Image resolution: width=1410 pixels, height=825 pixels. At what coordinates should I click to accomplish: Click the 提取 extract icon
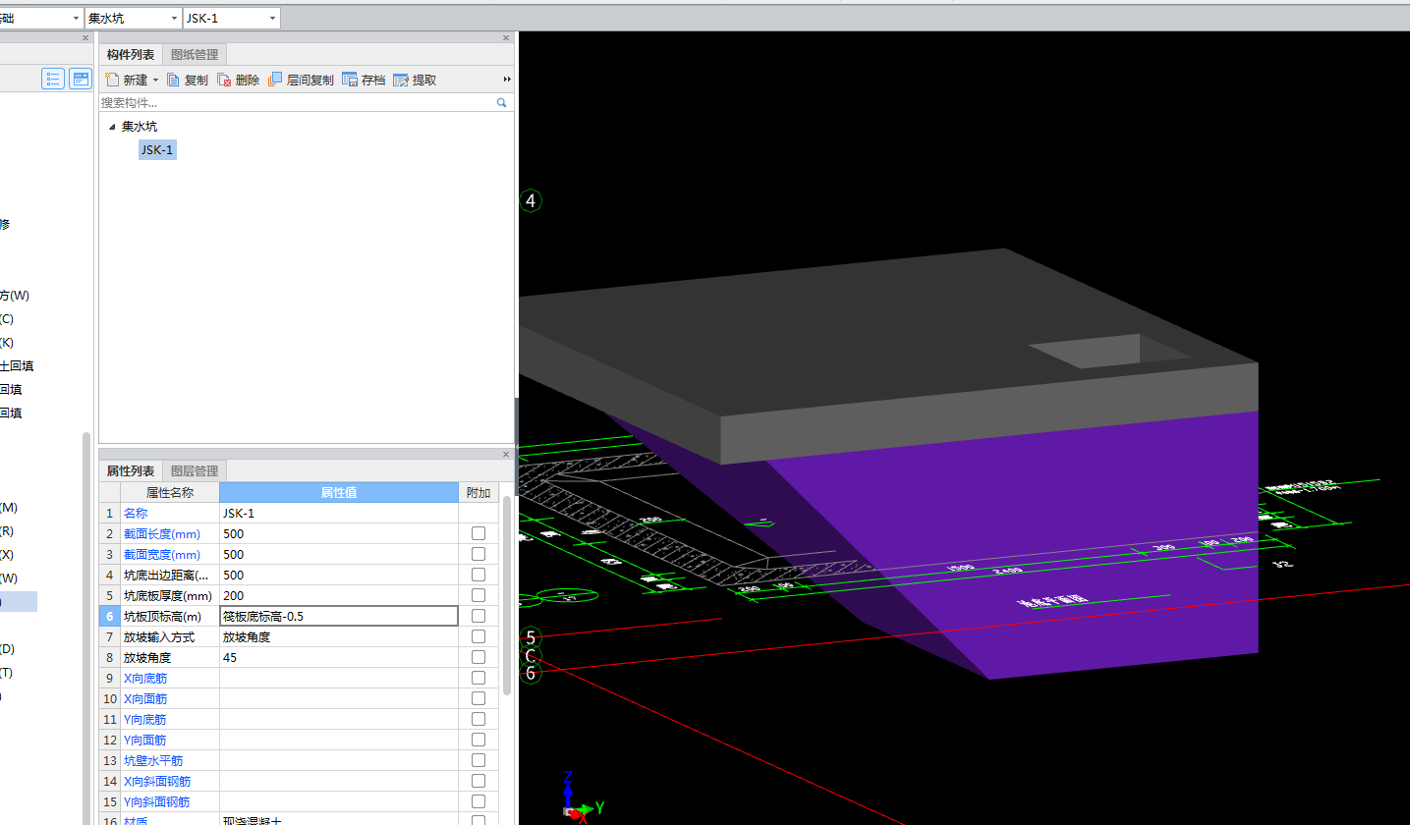(401, 80)
